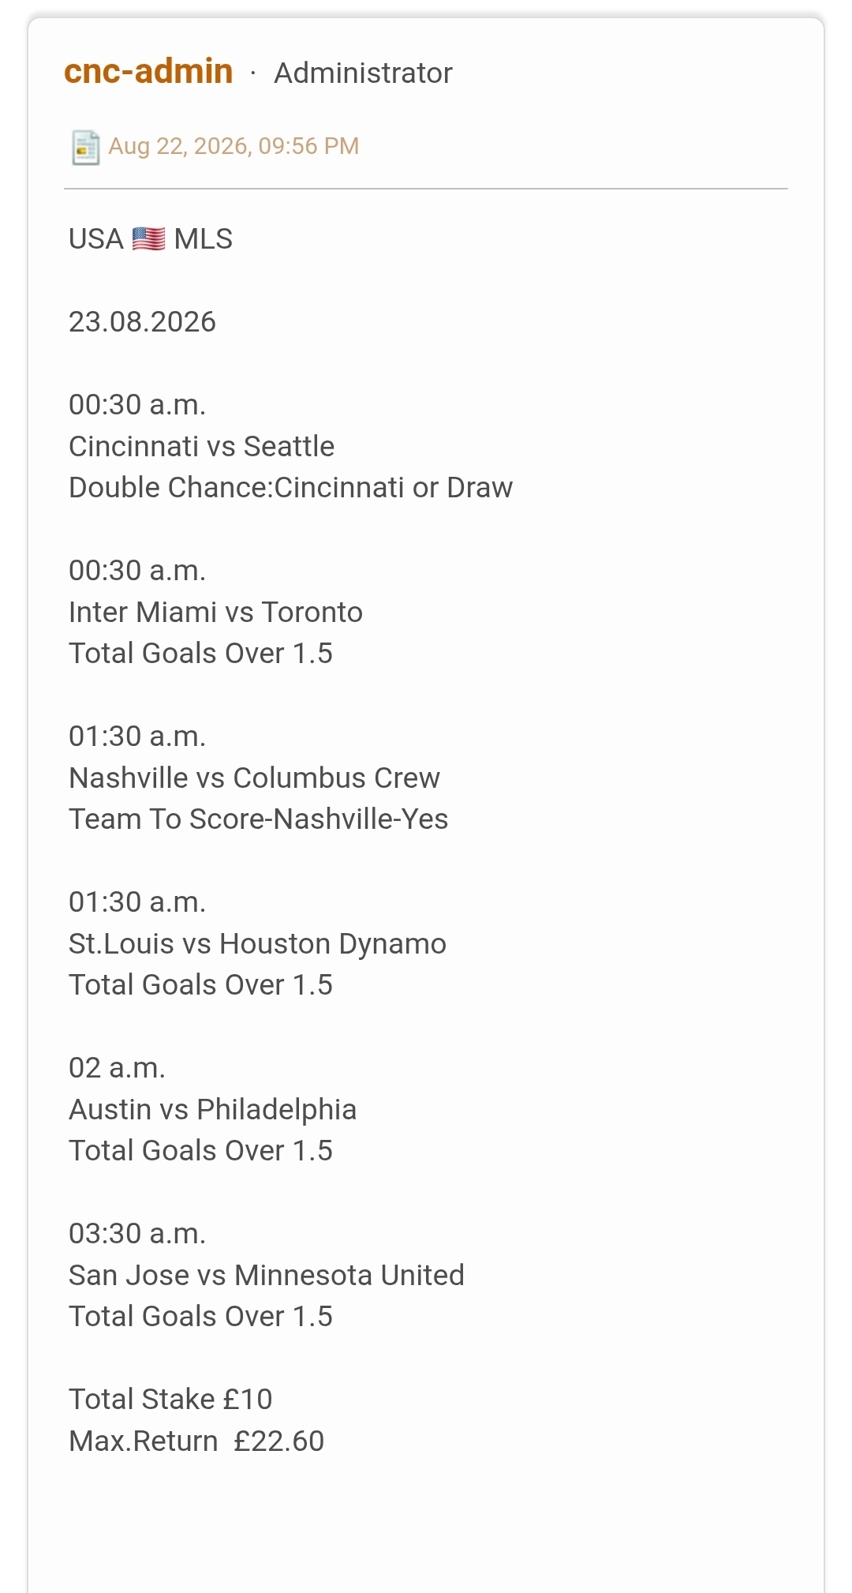852x1593 pixels.
Task: Click the 23.08.2026 date line
Action: point(142,321)
